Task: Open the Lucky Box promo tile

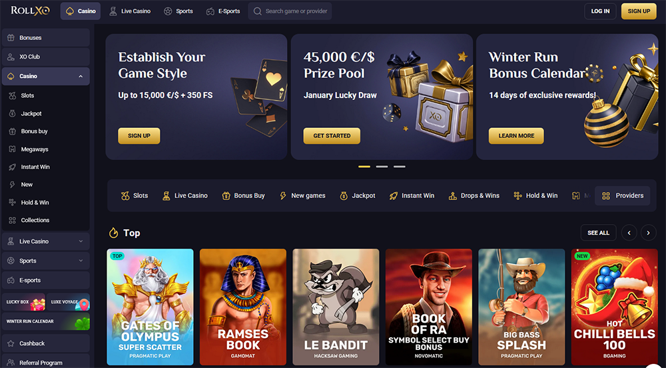Action: tap(23, 302)
